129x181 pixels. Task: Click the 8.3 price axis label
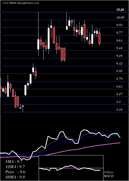(x=118, y=102)
